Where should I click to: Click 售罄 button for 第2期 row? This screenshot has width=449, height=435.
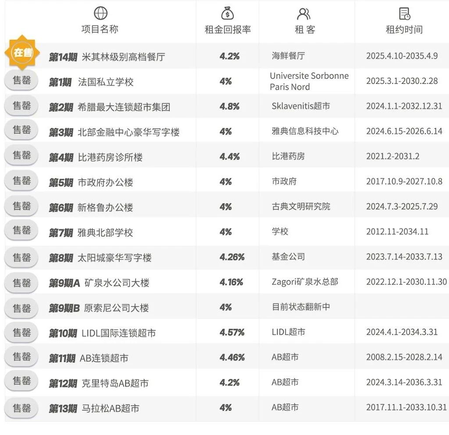tap(21, 106)
